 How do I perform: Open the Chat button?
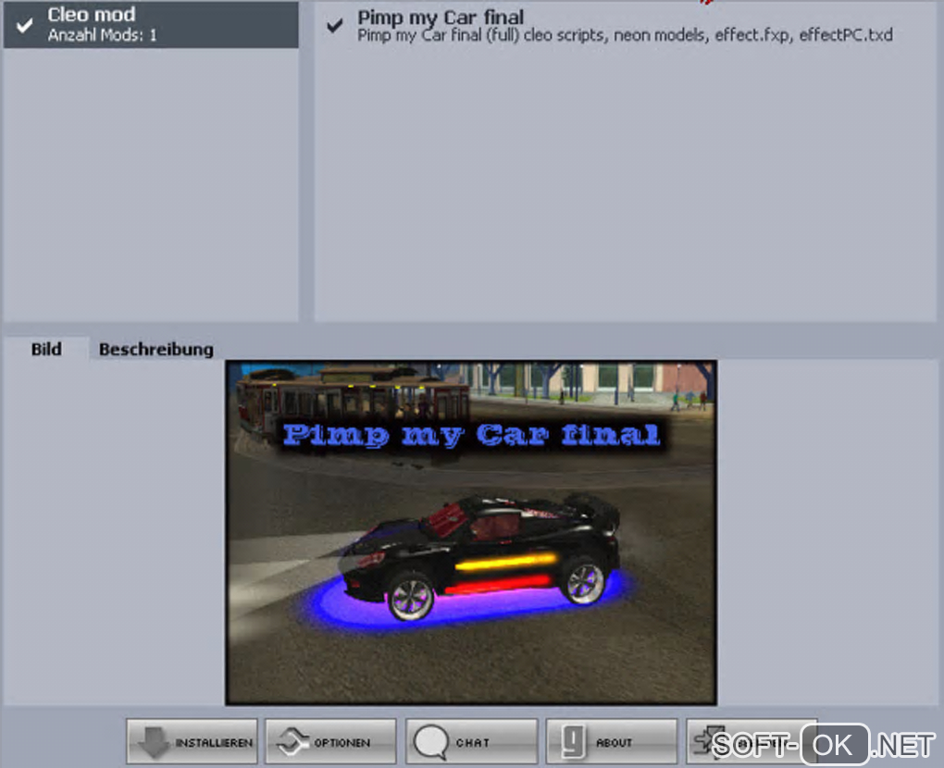tap(471, 741)
